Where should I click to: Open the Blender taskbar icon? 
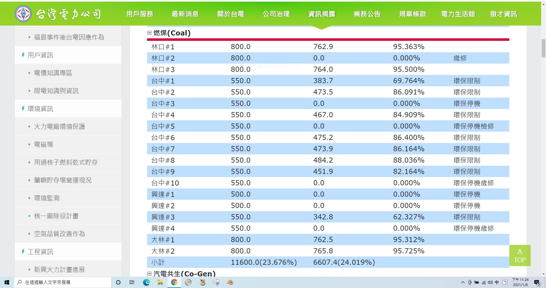coord(230,282)
